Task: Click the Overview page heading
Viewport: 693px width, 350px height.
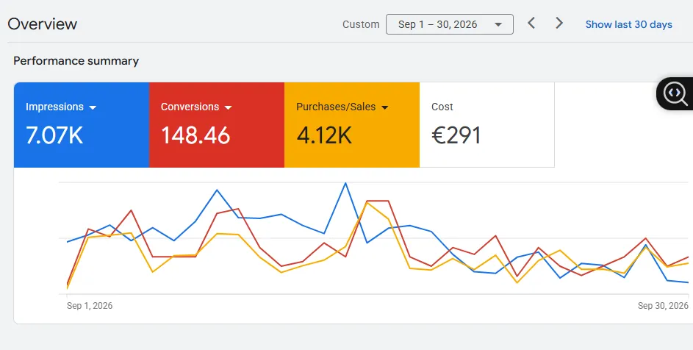Action: [x=43, y=24]
